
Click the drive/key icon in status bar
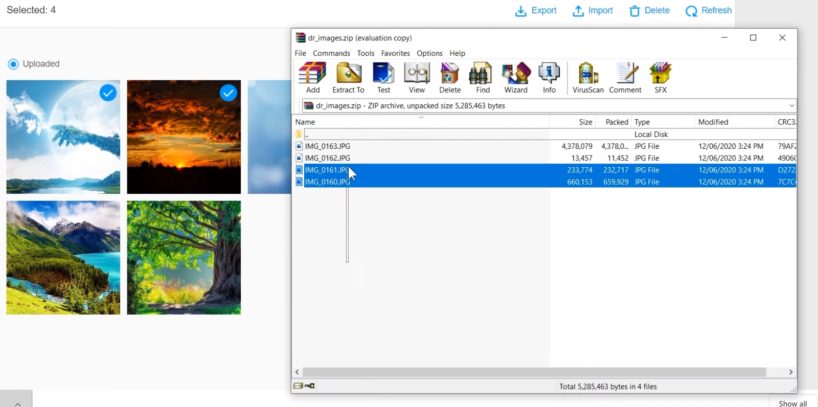(304, 386)
